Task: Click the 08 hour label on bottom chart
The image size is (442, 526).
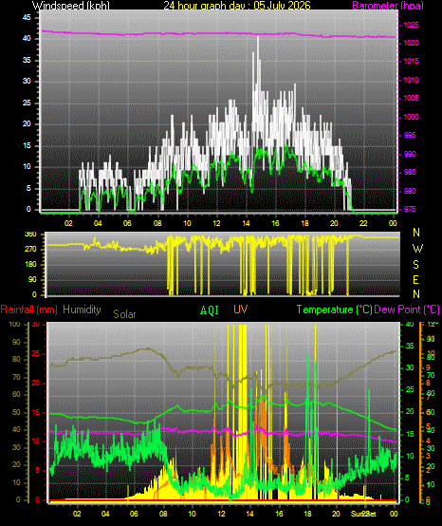Action: click(x=163, y=514)
